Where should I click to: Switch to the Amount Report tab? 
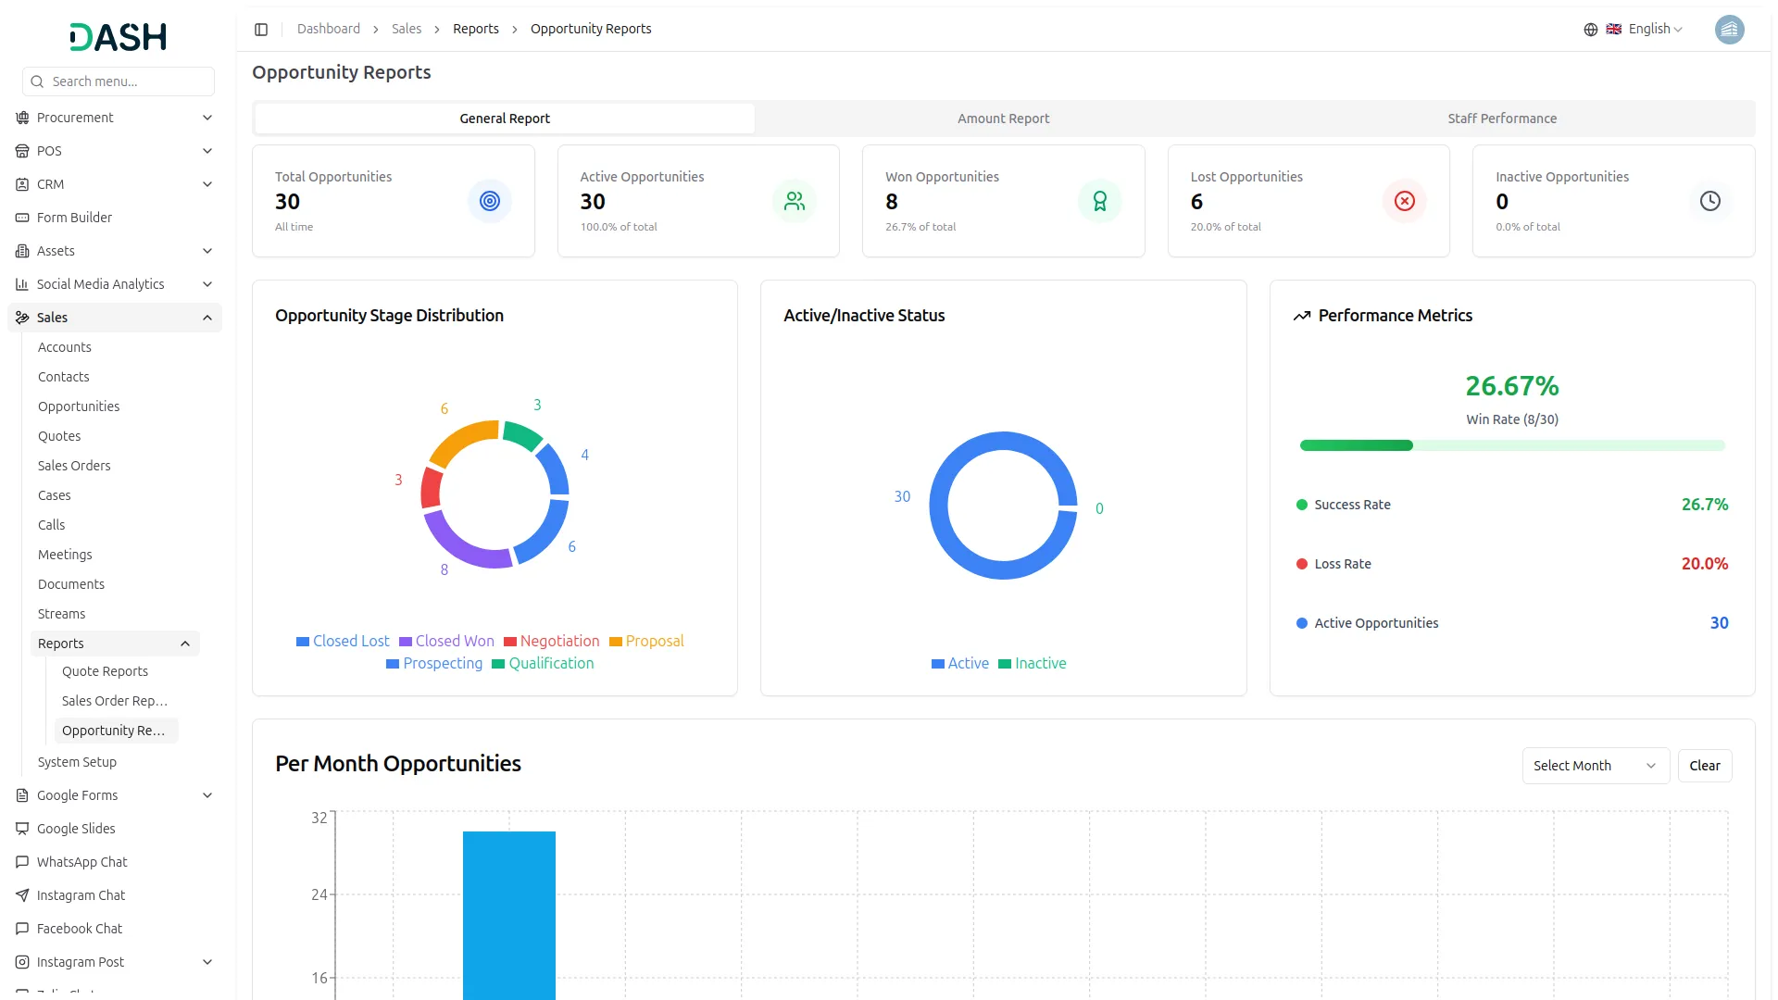[x=1003, y=119]
